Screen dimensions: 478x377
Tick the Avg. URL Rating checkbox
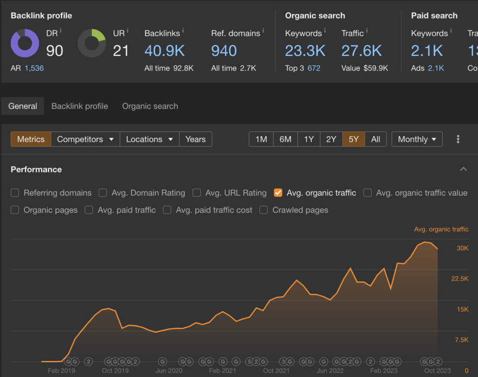coord(197,193)
